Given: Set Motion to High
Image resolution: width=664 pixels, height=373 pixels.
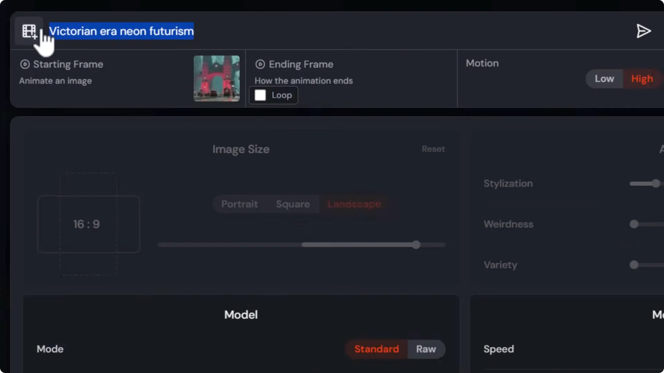Looking at the screenshot, I should point(642,79).
